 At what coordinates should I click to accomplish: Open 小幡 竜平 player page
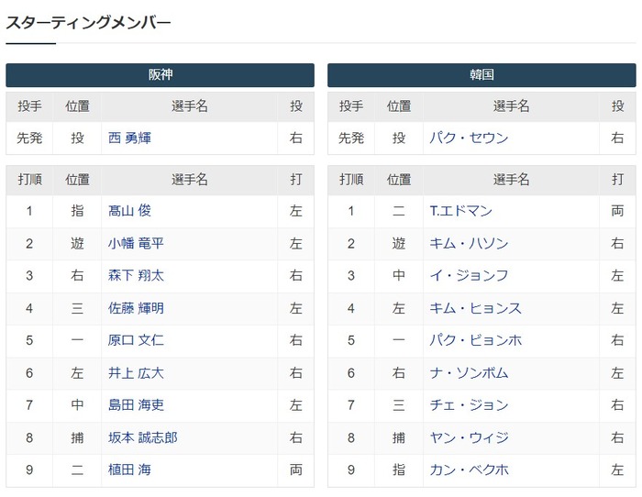click(136, 244)
